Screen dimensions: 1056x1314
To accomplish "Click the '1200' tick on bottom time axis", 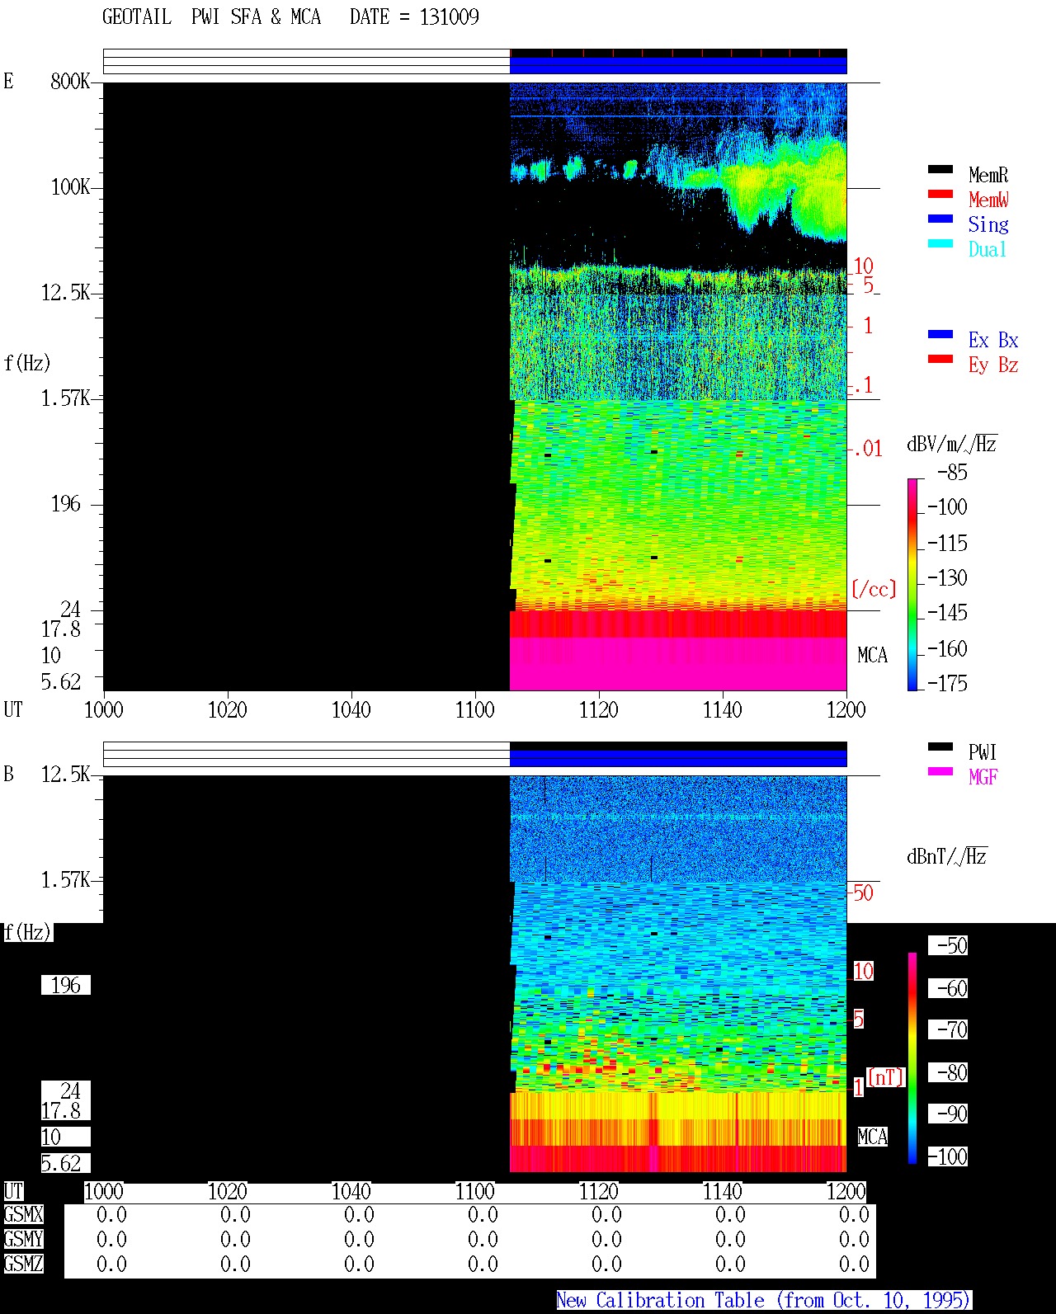I will coord(846,1191).
